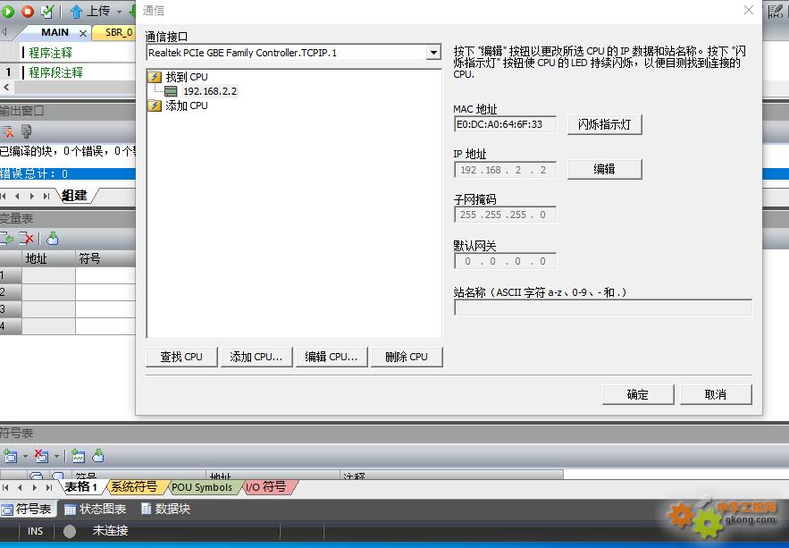Image resolution: width=789 pixels, height=548 pixels.
Task: Click previous-tab arrow in symbol table tabs
Action: point(20,487)
